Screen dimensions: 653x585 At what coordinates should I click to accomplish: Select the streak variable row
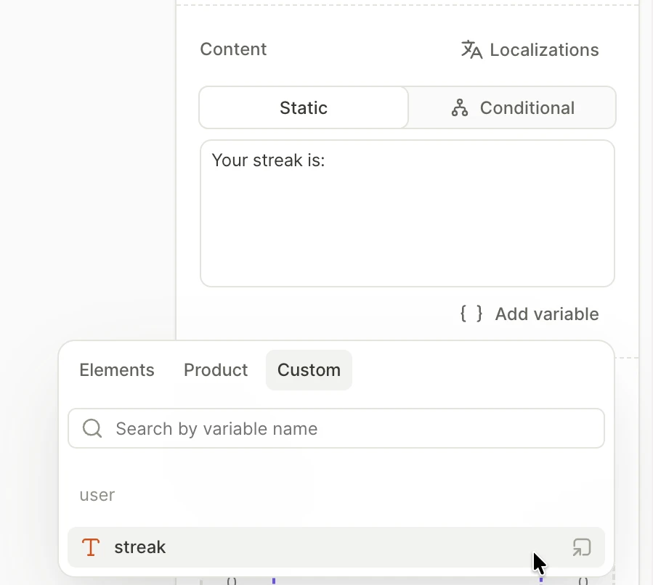click(x=336, y=547)
